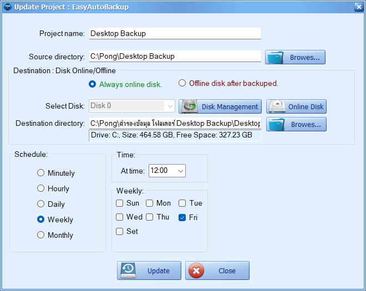The width and height of the screenshot is (366, 291).
Task: Click the EasyAutoBackup app icon in title bar
Action: (7, 7)
